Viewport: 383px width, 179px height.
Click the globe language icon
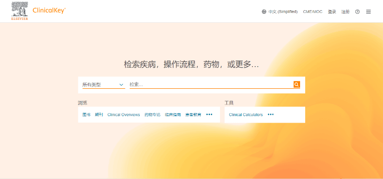coord(264,12)
